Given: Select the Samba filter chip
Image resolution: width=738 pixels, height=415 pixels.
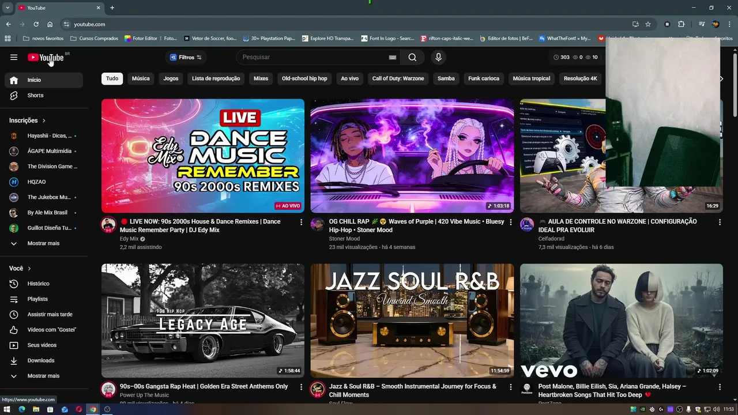Looking at the screenshot, I should click(446, 78).
